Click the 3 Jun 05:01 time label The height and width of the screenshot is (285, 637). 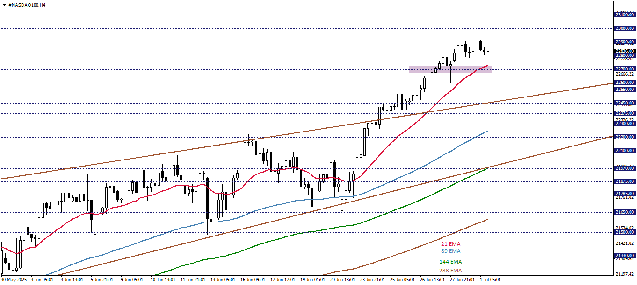(42, 280)
